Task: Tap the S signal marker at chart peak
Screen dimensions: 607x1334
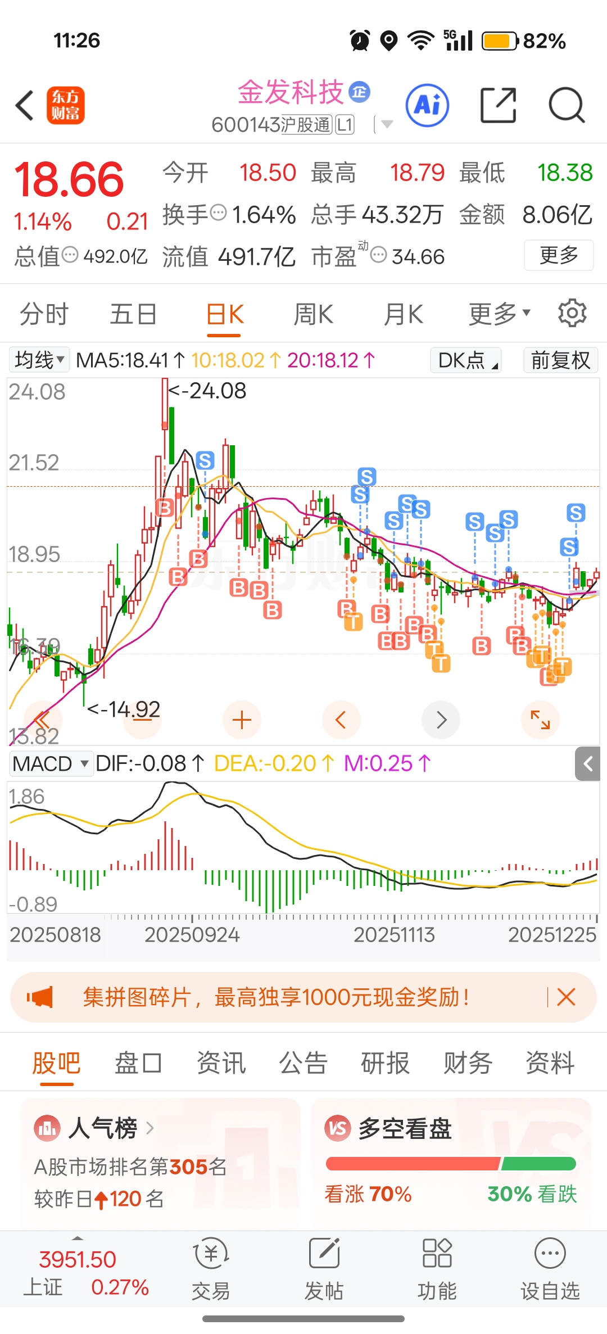Action: pos(205,461)
